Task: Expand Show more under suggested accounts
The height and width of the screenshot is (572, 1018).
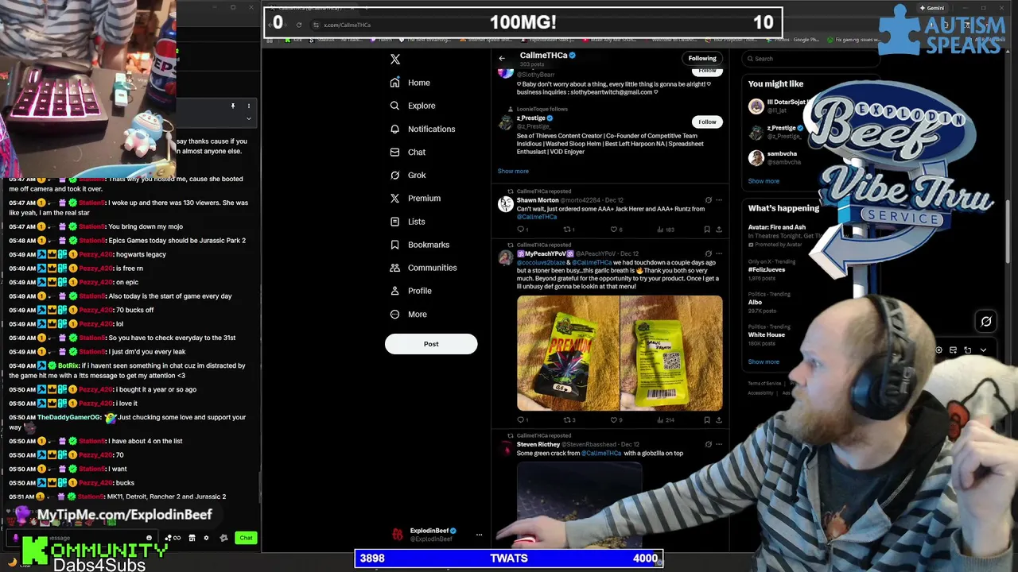Action: (x=513, y=171)
